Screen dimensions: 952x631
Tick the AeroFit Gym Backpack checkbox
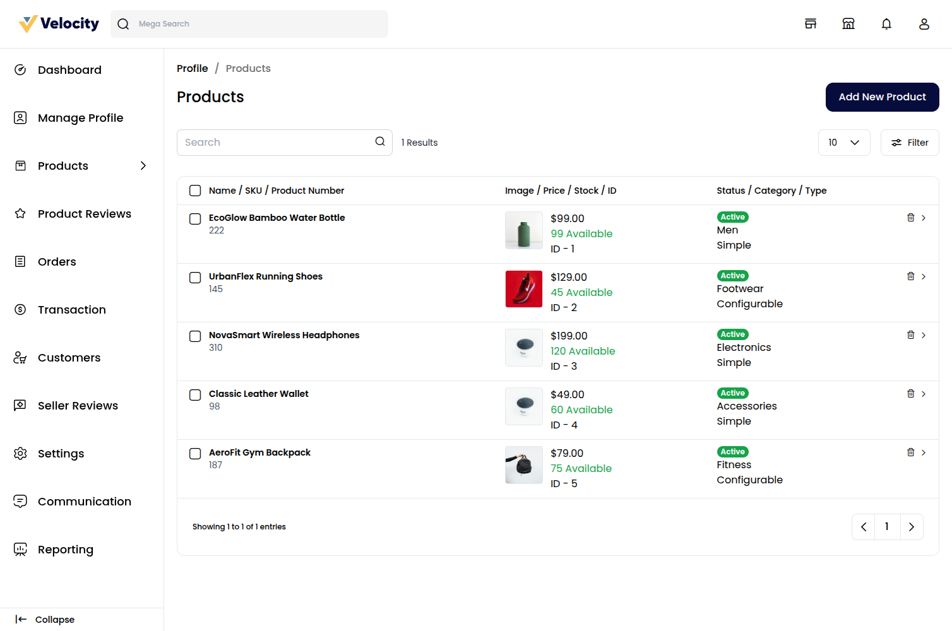point(195,454)
